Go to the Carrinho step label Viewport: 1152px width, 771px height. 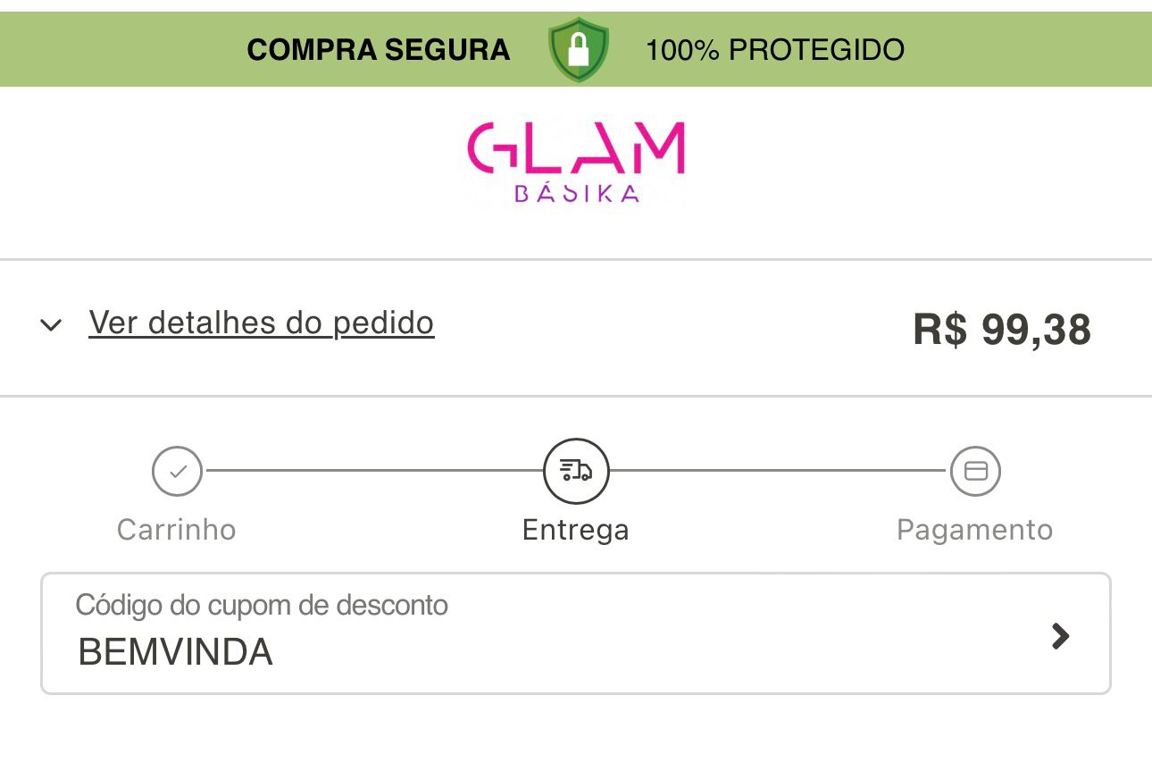pyautogui.click(x=176, y=530)
